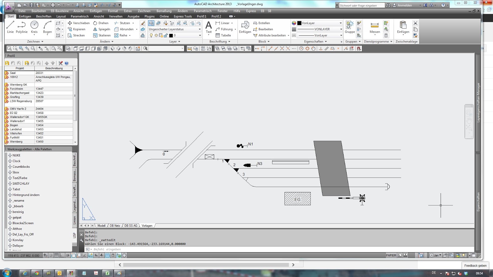Click the Gruppe group tool
Screen dimensions: 493x277
point(350,27)
